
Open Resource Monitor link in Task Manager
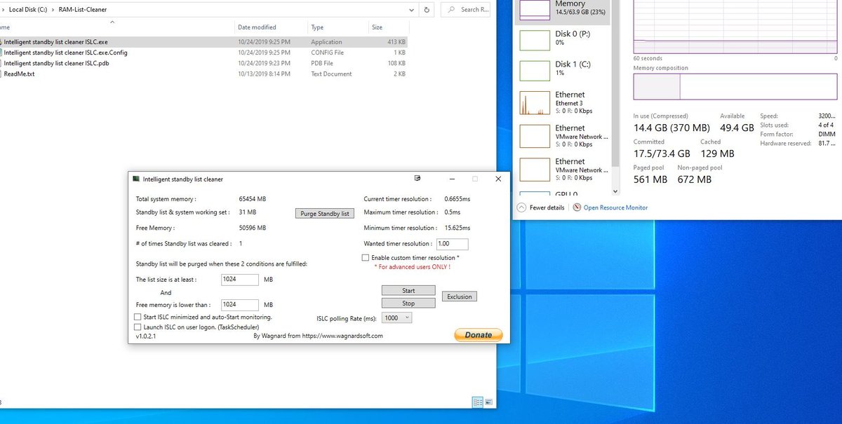coord(610,207)
